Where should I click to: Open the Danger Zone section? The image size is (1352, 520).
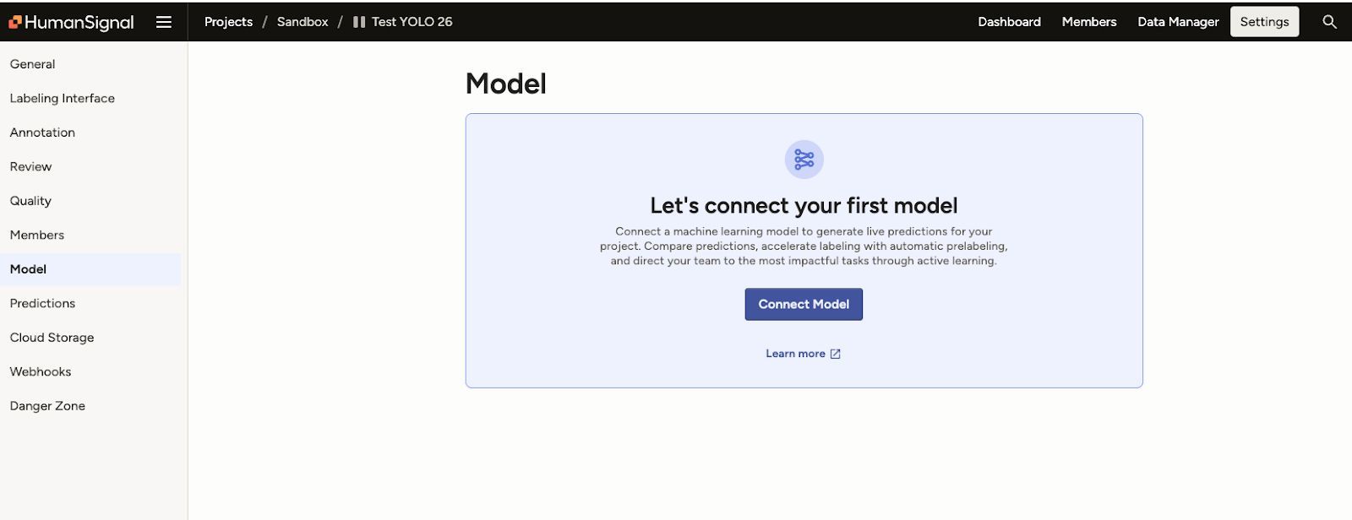pyautogui.click(x=47, y=406)
